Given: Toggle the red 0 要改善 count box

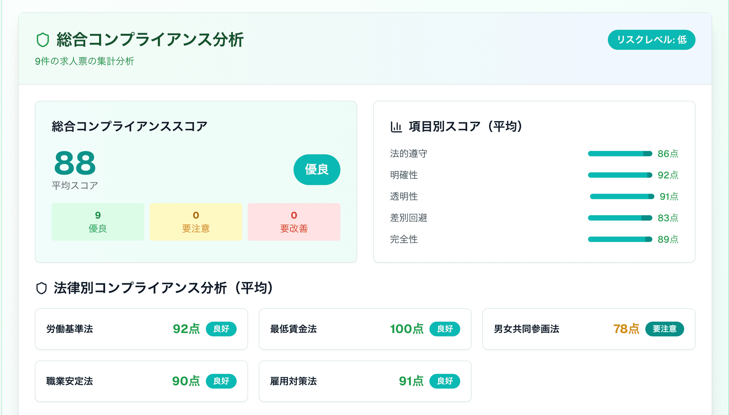Looking at the screenshot, I should [x=293, y=222].
